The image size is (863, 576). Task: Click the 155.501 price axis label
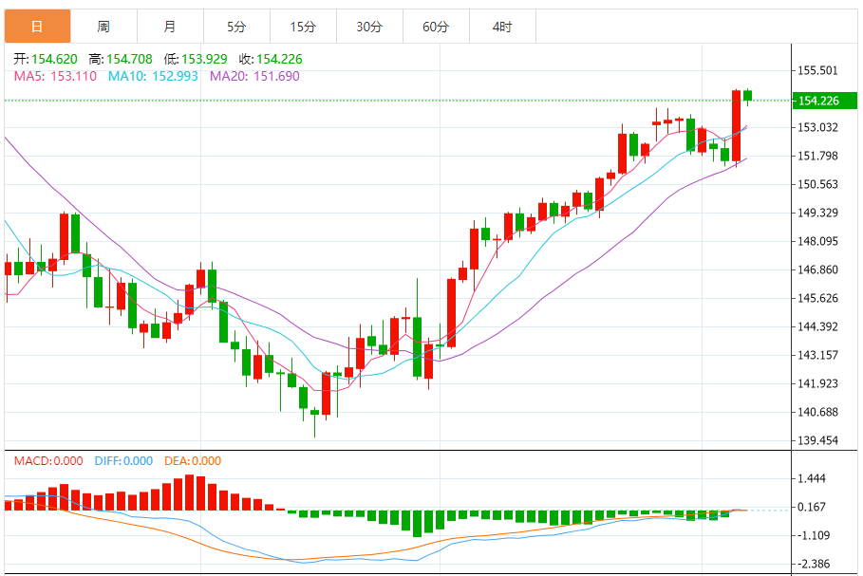(x=817, y=70)
